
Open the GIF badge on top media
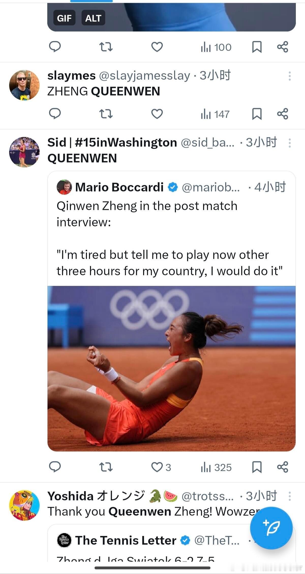[64, 18]
